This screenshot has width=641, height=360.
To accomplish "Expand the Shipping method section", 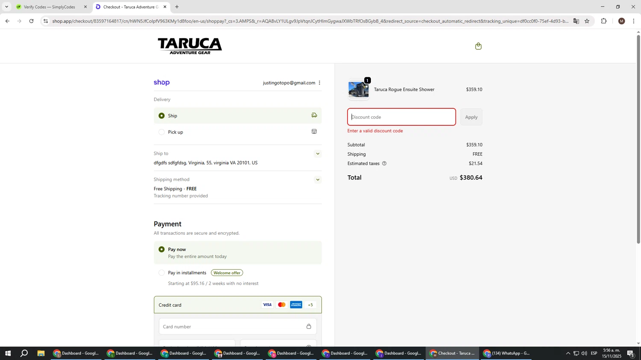I will [x=318, y=180].
